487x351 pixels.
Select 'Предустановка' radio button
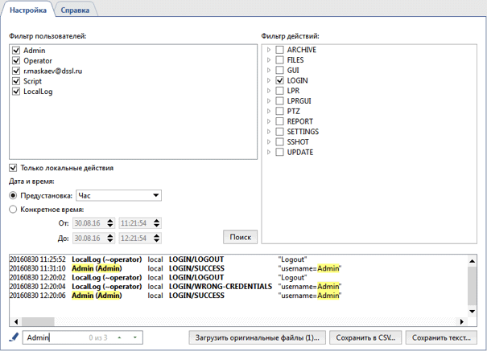pyautogui.click(x=13, y=195)
